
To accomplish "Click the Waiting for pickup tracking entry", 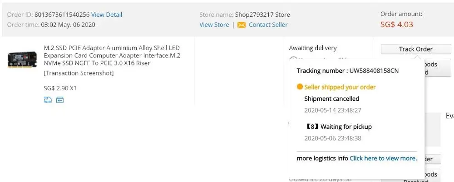I will click(346, 127).
